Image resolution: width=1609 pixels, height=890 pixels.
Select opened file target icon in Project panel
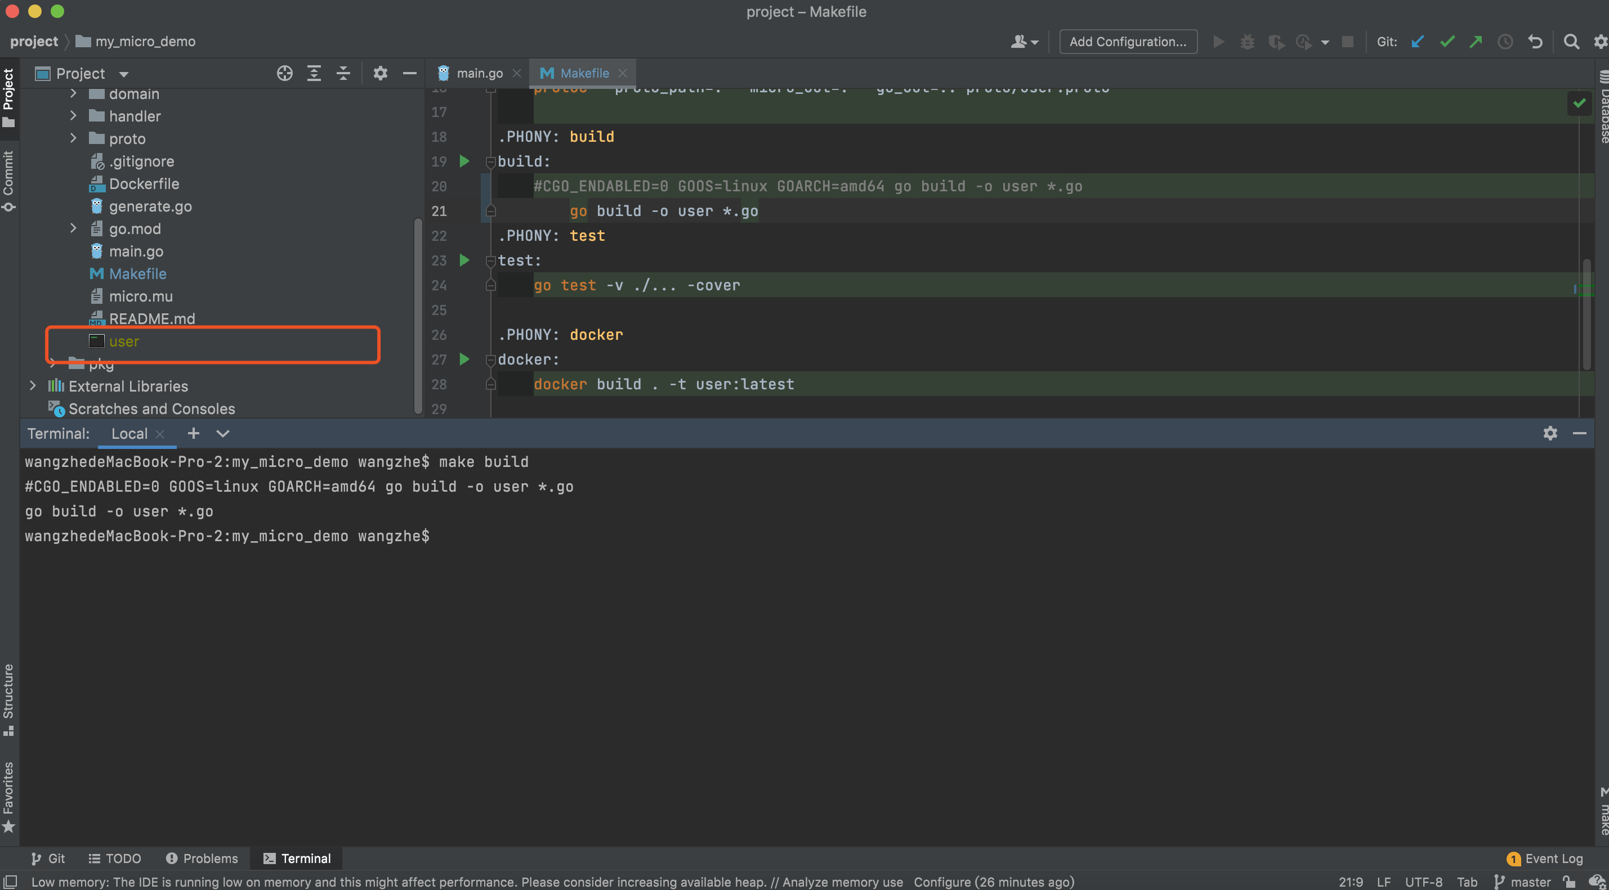click(x=285, y=73)
